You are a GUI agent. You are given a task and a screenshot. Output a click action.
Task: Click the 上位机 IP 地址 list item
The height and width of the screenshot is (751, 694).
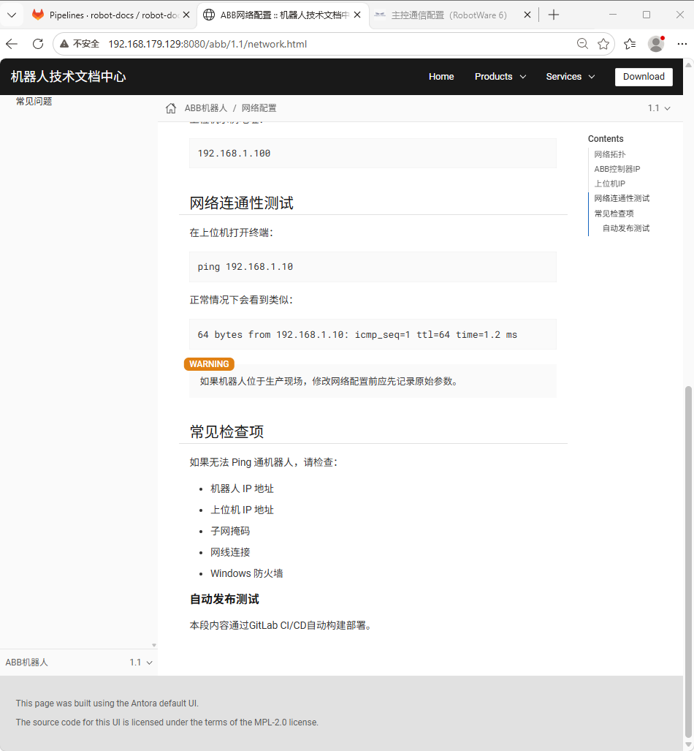(x=242, y=510)
